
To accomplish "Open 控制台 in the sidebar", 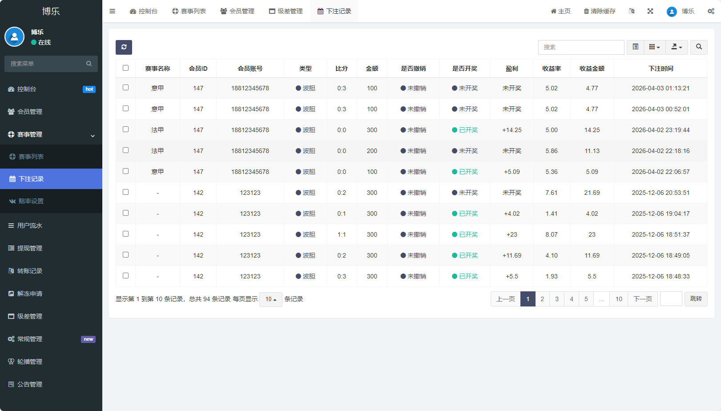I will pos(51,89).
